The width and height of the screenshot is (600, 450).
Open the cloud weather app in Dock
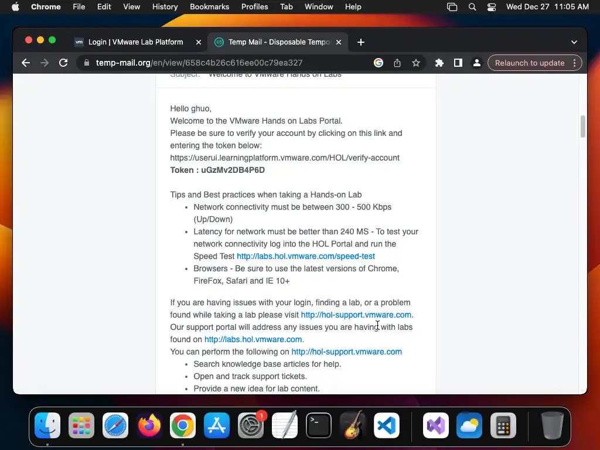coord(469,425)
